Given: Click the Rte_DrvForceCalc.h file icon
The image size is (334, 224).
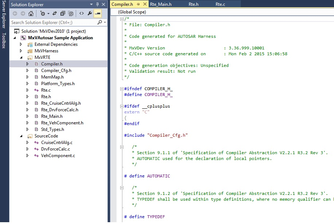Looking at the screenshot, I should [36, 110].
